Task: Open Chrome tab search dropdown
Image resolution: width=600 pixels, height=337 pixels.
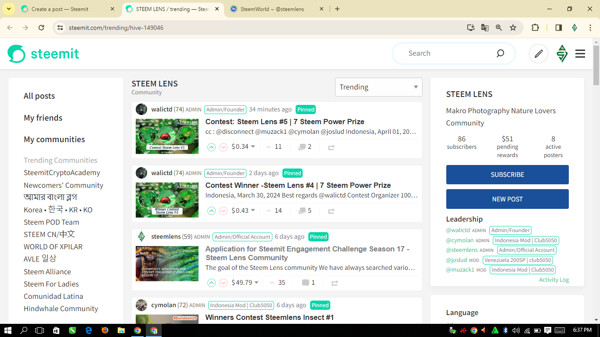Action: (9, 9)
